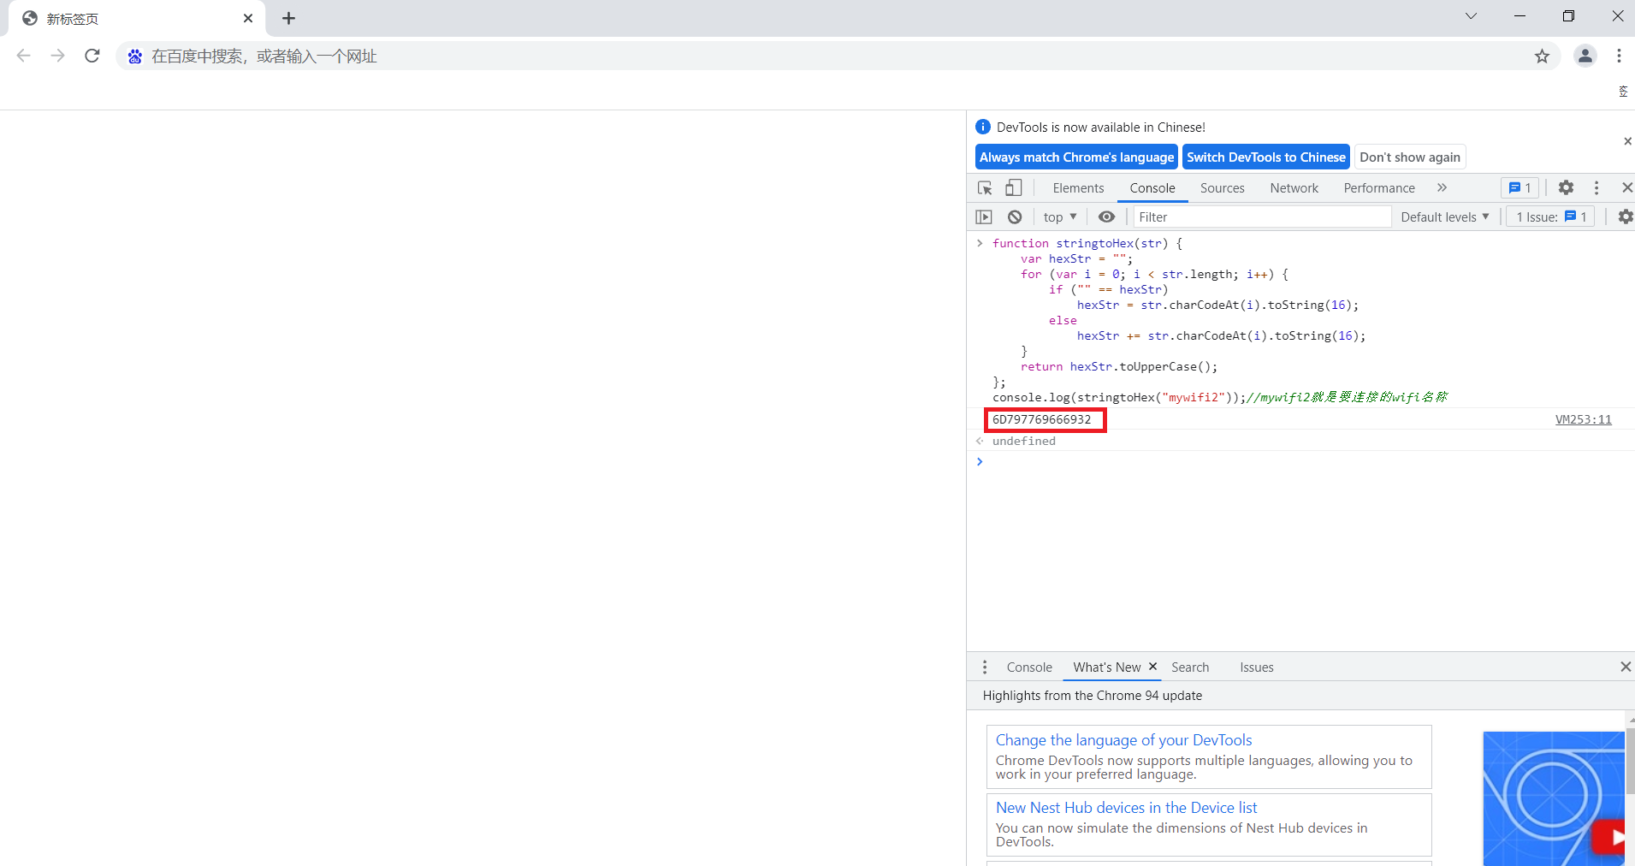1635x866 pixels.
Task: Open the top frame context dropdown
Action: coord(1059,216)
